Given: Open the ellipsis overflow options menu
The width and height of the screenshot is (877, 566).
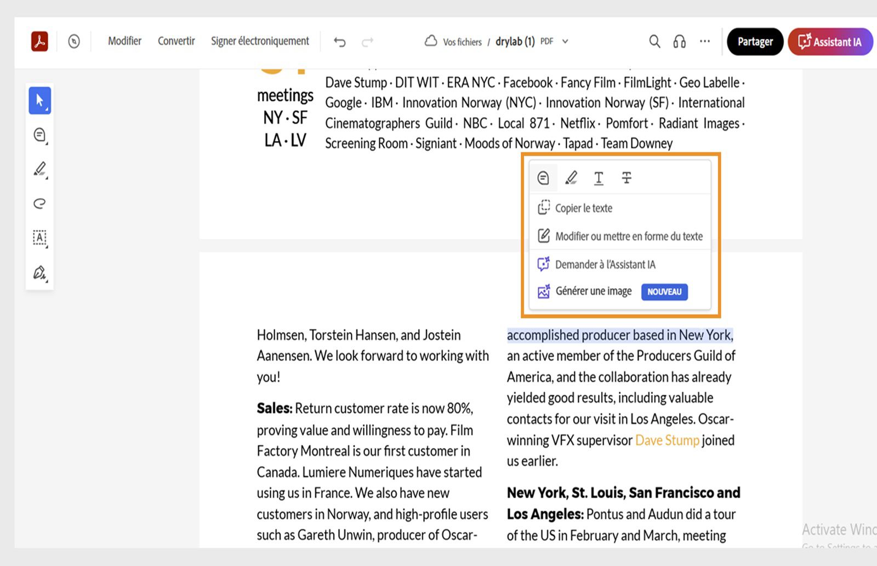Looking at the screenshot, I should 704,41.
